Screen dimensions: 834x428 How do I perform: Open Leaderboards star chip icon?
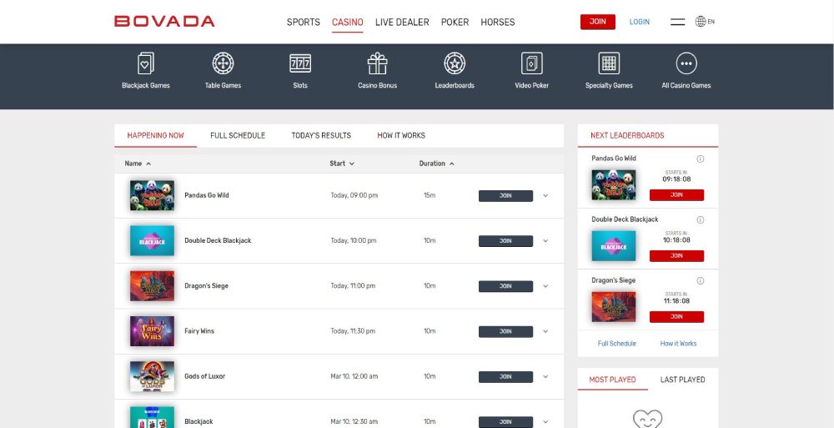tap(455, 63)
